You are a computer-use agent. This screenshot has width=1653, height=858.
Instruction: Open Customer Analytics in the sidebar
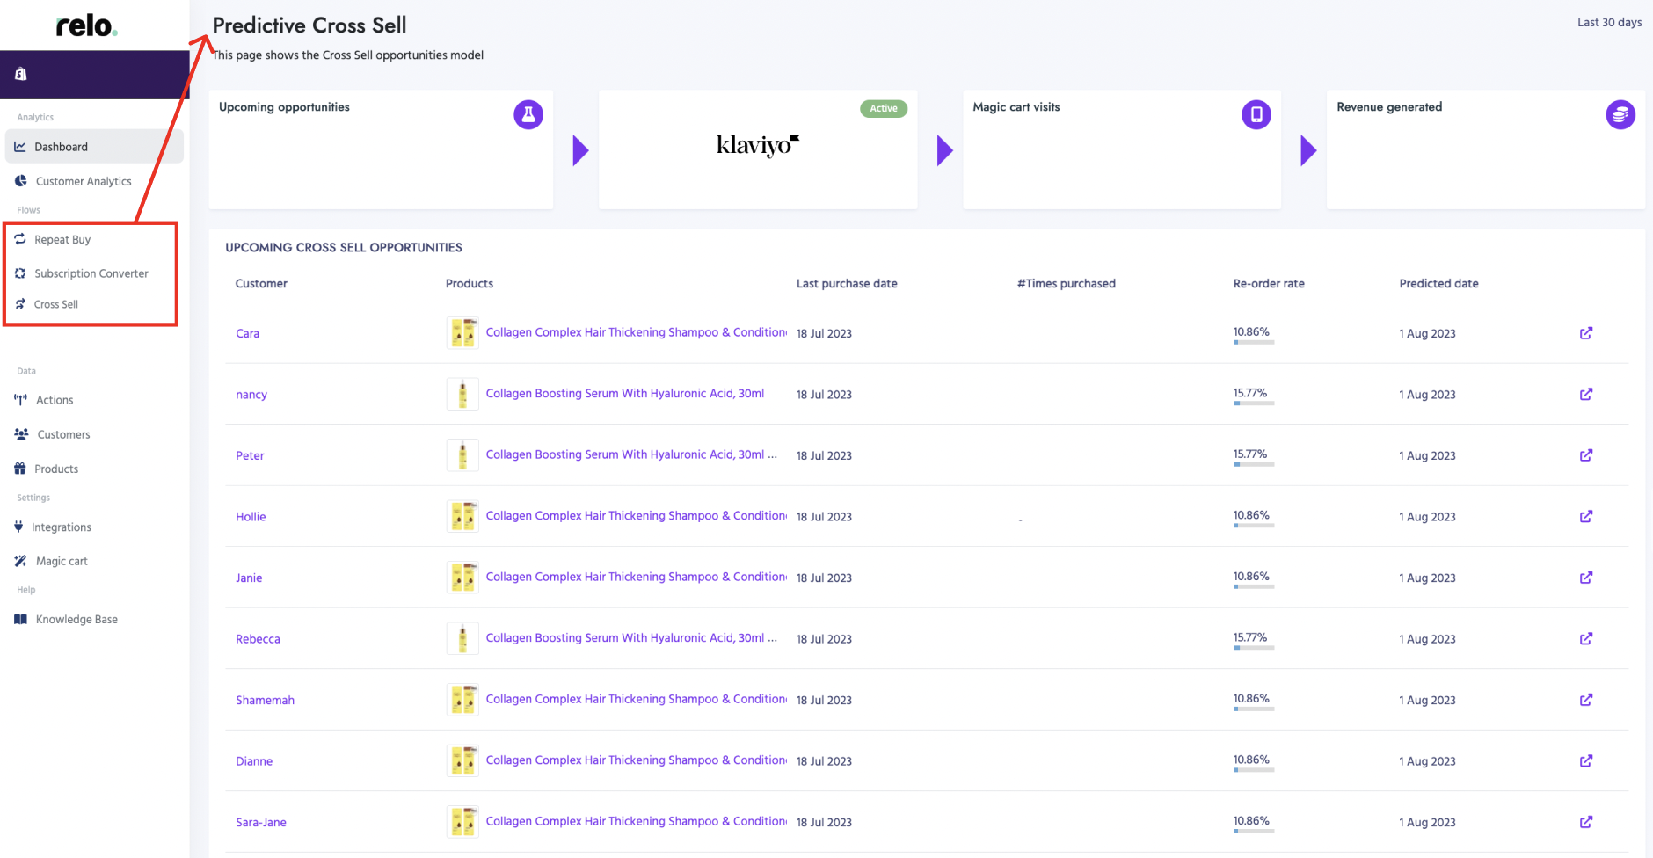pos(84,181)
